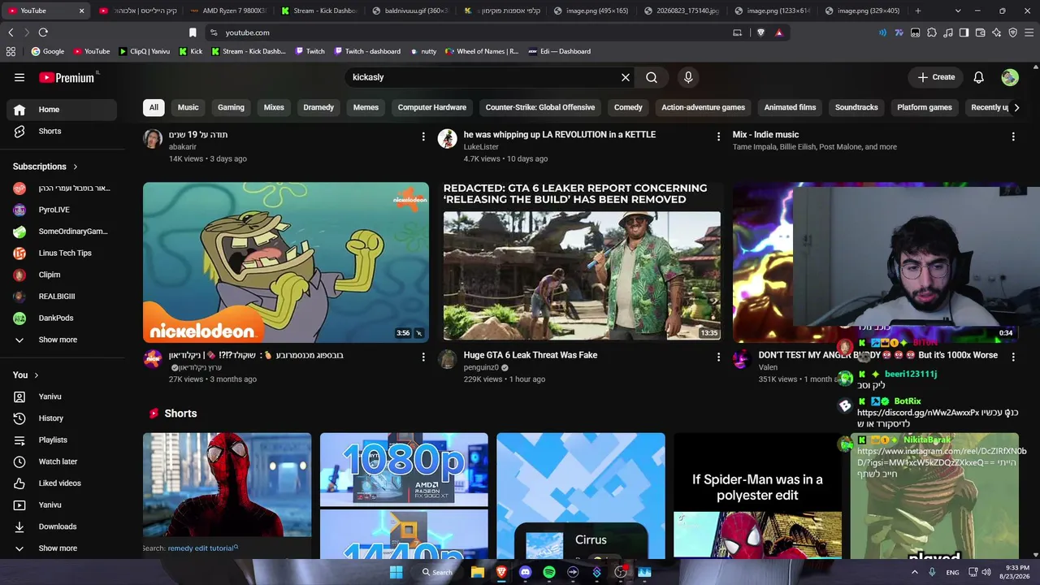Filter the feed by Mixes
Viewport: 1040px width, 585px height.
tap(274, 107)
